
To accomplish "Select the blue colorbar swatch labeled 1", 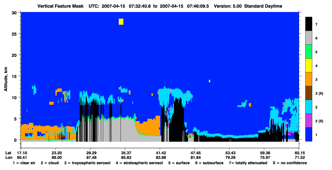I will [x=309, y=134].
